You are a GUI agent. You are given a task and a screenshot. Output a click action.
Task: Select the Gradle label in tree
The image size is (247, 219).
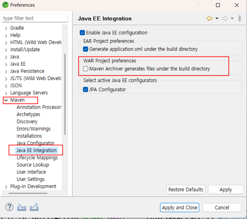click(17, 28)
